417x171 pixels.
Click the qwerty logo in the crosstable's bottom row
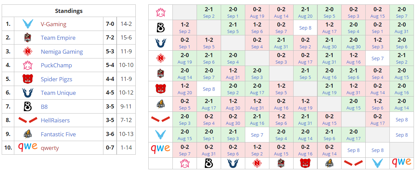(402, 163)
